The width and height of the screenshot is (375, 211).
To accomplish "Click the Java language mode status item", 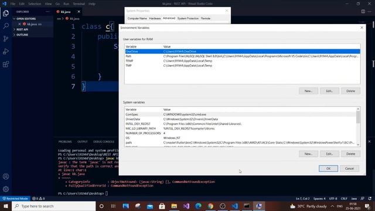I will (354, 199).
